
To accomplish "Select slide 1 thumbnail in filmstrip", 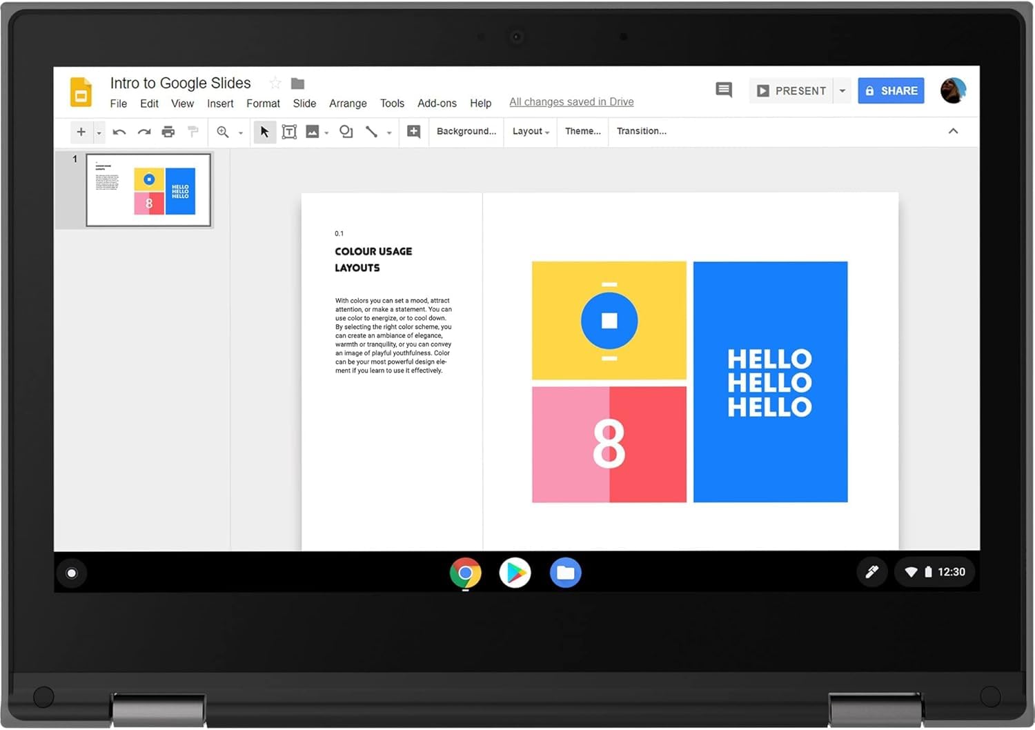I will pos(148,190).
